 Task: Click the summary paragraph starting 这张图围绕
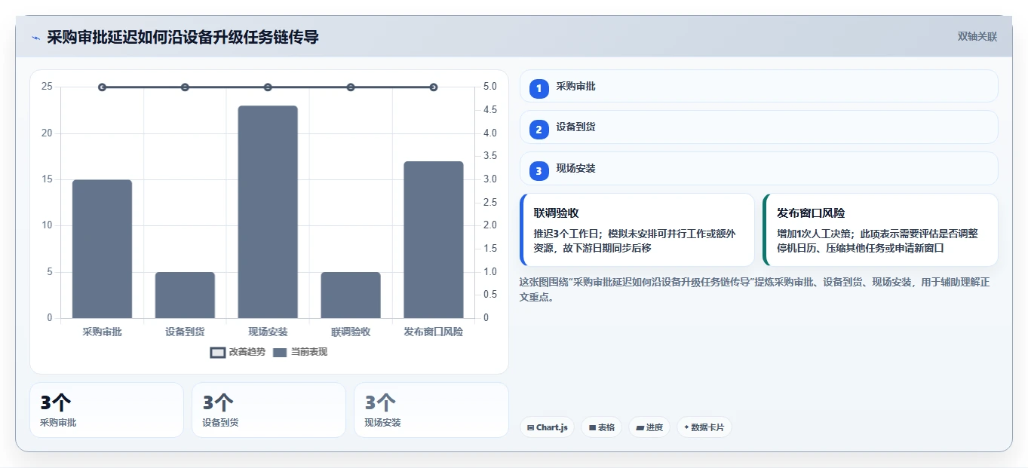754,289
